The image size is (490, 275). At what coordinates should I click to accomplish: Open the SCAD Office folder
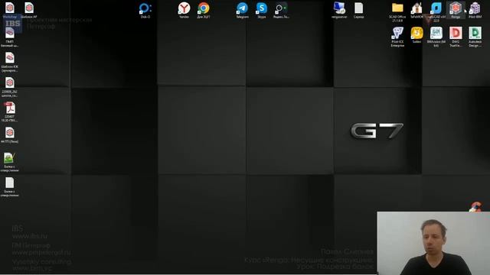(397, 8)
